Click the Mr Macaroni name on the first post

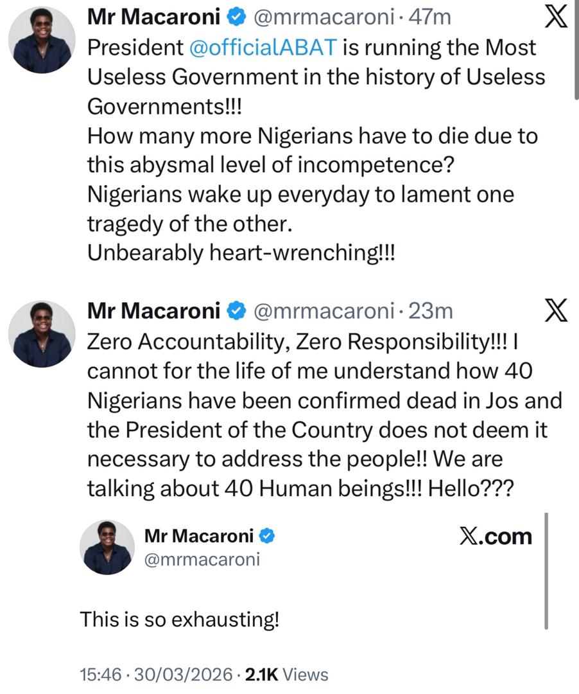point(153,19)
